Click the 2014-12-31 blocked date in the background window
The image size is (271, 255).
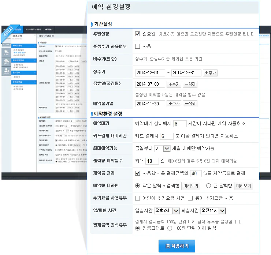(x=61, y=111)
